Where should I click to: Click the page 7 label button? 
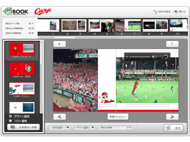pos(172,44)
